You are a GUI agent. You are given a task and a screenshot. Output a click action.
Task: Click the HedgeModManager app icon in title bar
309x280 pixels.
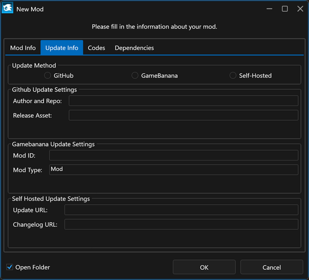coord(7,9)
